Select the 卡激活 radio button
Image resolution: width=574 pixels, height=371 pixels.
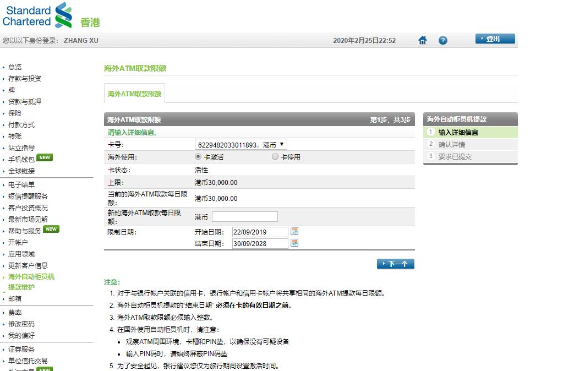pyautogui.click(x=198, y=156)
